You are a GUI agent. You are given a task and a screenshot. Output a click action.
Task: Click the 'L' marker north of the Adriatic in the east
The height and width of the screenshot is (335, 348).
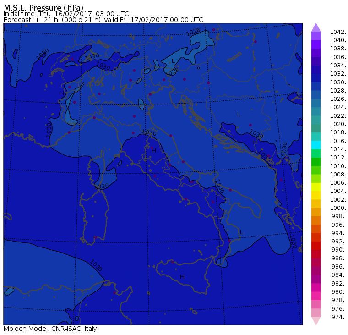pyautogui.click(x=239, y=115)
